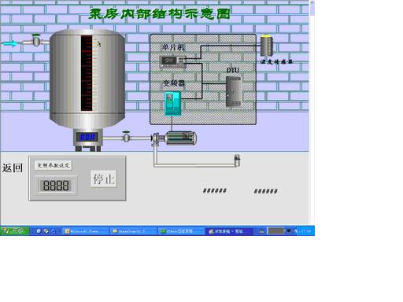Select the 8888 frequency display field
Screen dimensions: 403x302
56,186
